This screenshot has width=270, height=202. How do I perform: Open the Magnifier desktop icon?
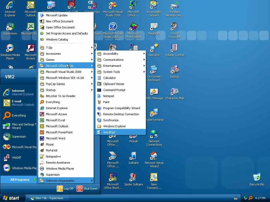(154, 29)
